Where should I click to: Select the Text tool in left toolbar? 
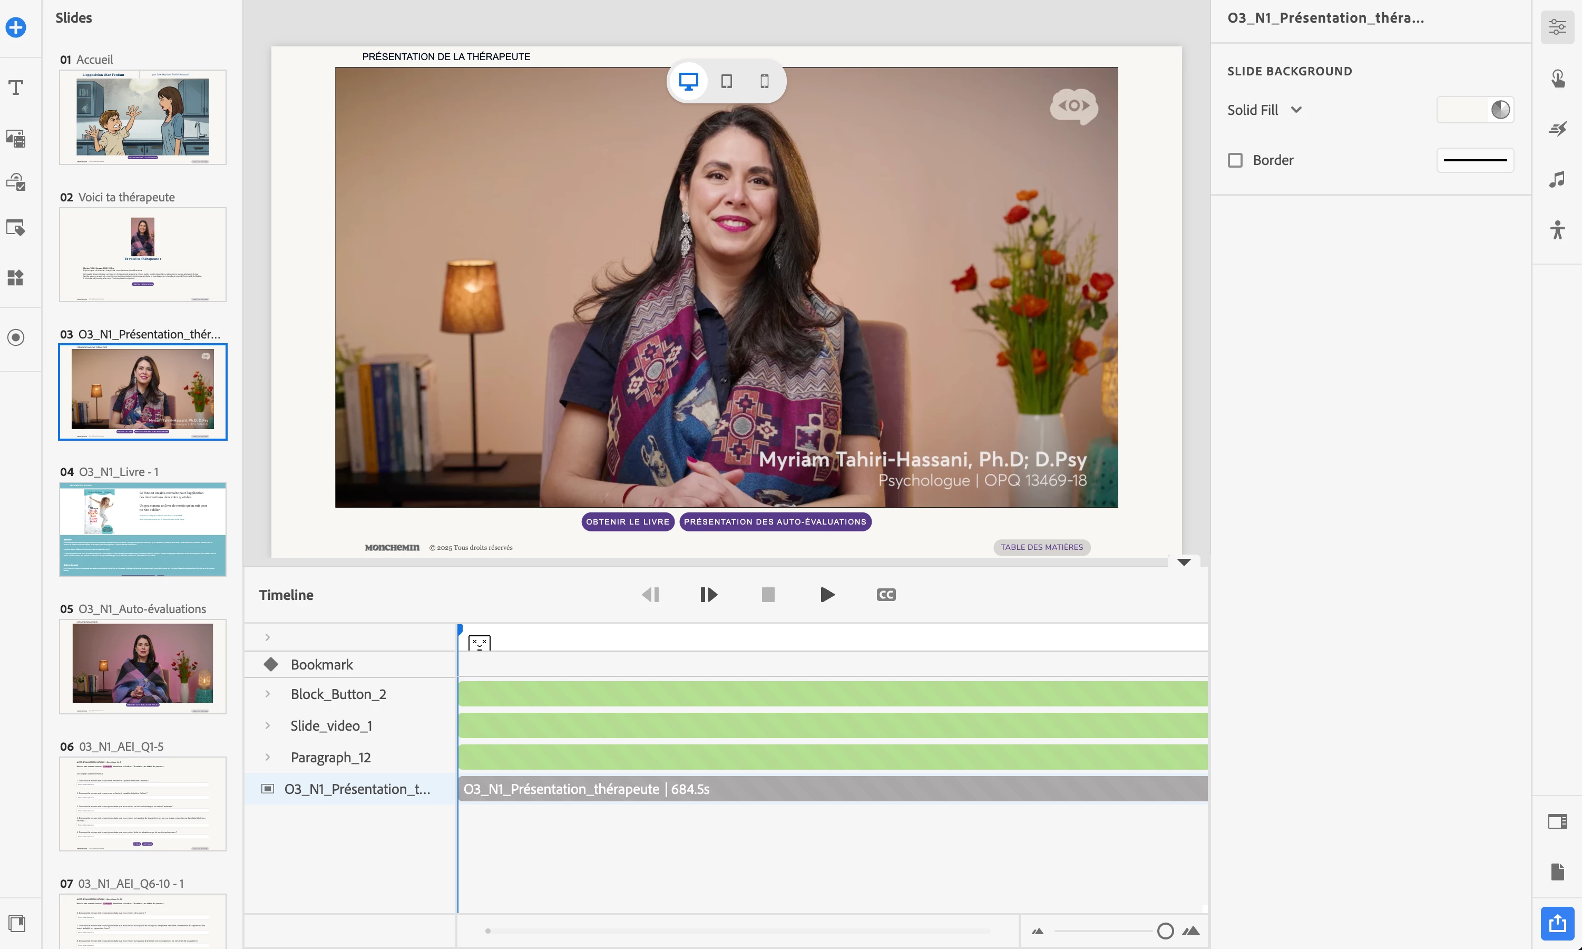(x=16, y=88)
